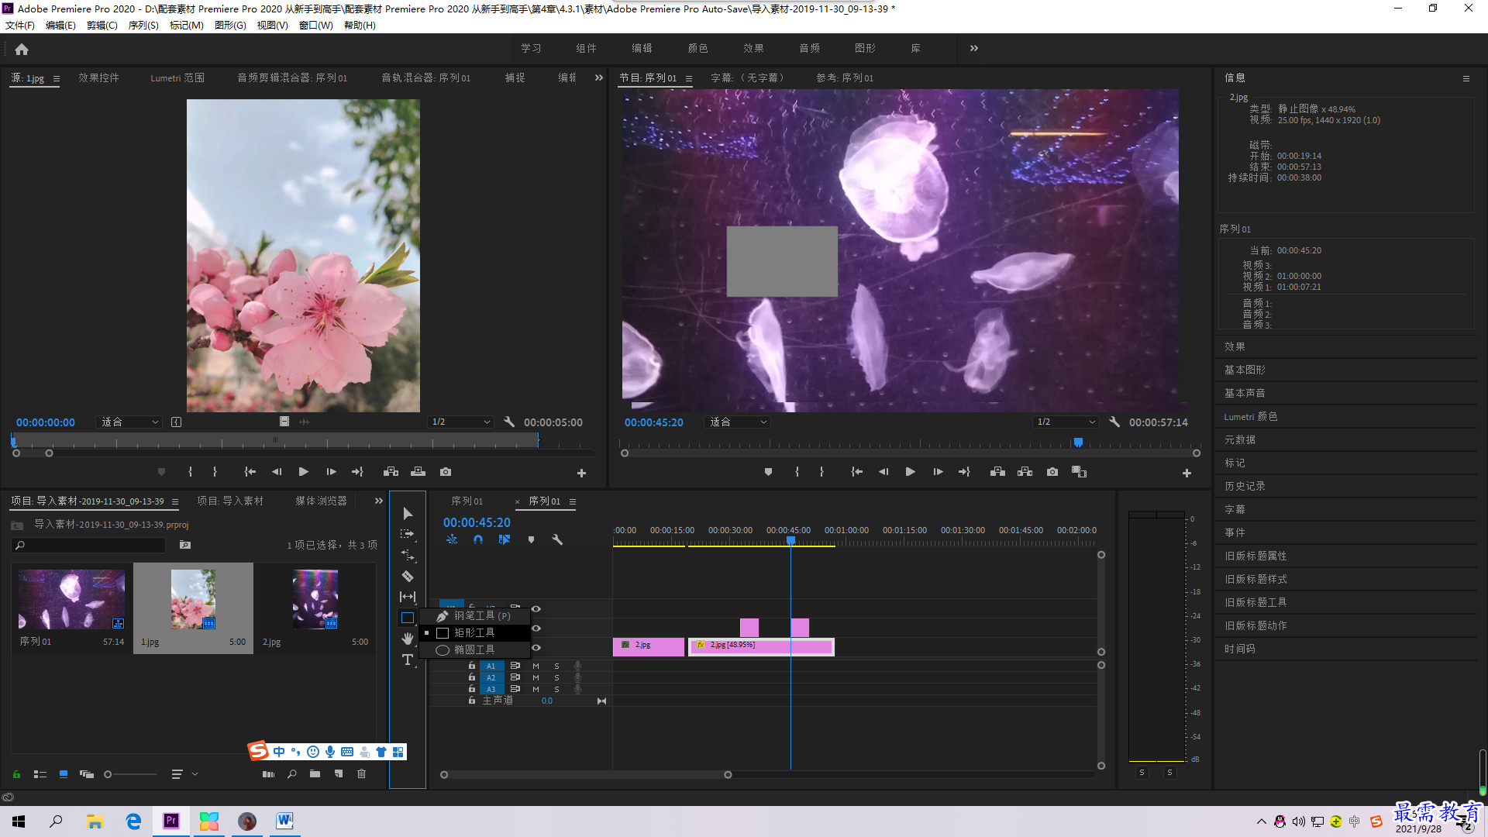Screen dimensions: 1488x837
Task: Click timeline horizontal zoom scroll bar
Action: [x=586, y=775]
